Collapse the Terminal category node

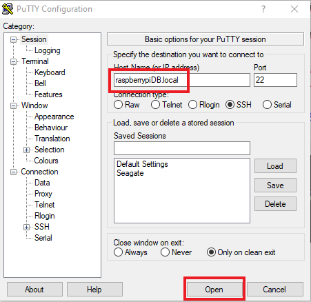[13, 61]
